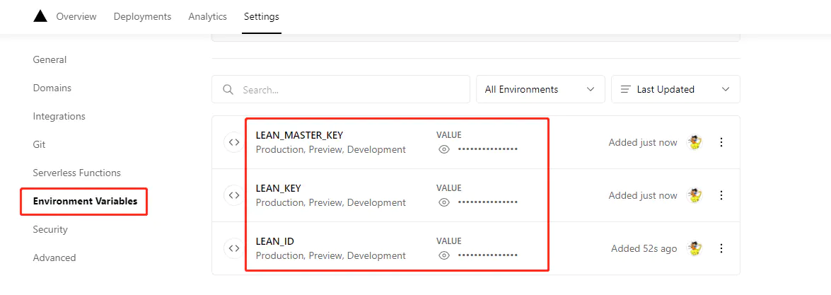
Task: Click the search magnifier icon
Action: (228, 90)
